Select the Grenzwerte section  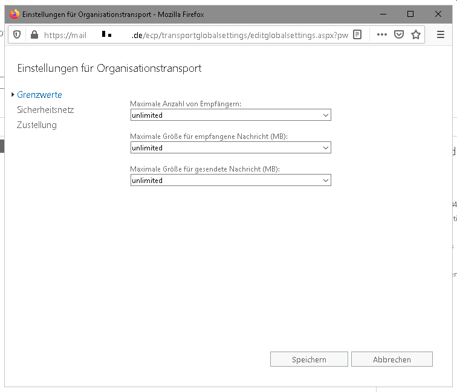point(39,95)
